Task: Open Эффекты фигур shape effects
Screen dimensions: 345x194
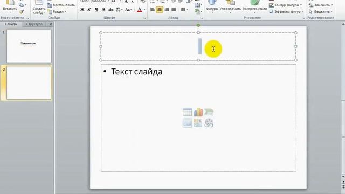Action: pyautogui.click(x=286, y=12)
